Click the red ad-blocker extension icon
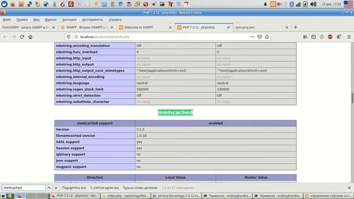The image size is (354, 199). point(330,37)
